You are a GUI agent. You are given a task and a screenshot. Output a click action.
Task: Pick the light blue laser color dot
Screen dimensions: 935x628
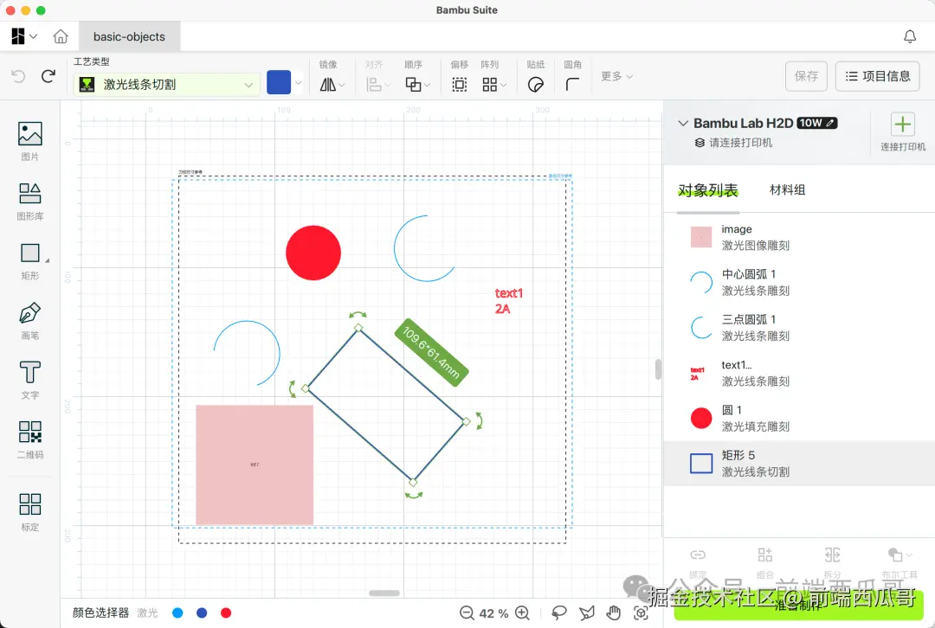177,612
